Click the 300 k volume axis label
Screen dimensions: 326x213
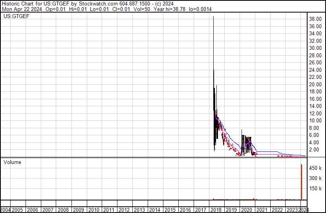point(315,178)
